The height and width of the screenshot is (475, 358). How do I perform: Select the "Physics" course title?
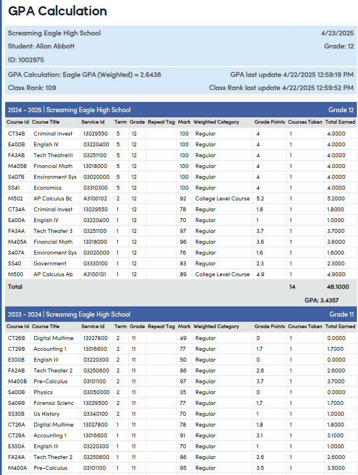(43, 392)
